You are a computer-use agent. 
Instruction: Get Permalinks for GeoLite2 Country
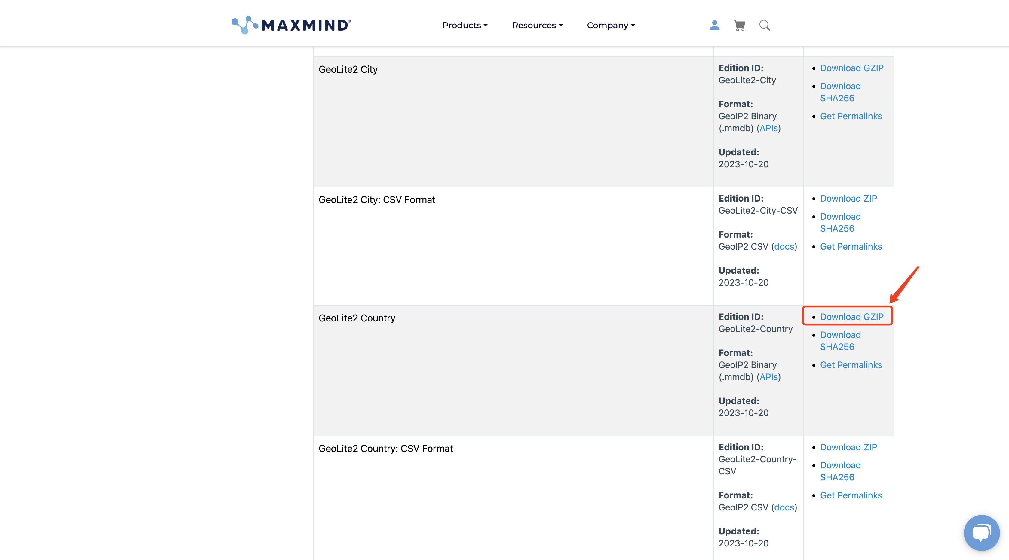click(851, 364)
